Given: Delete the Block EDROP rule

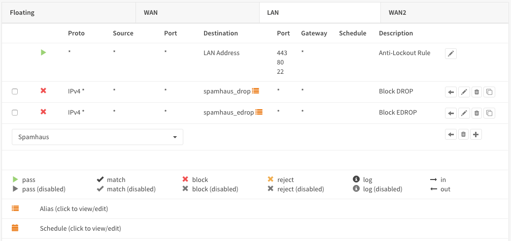Looking at the screenshot, I should coord(477,113).
